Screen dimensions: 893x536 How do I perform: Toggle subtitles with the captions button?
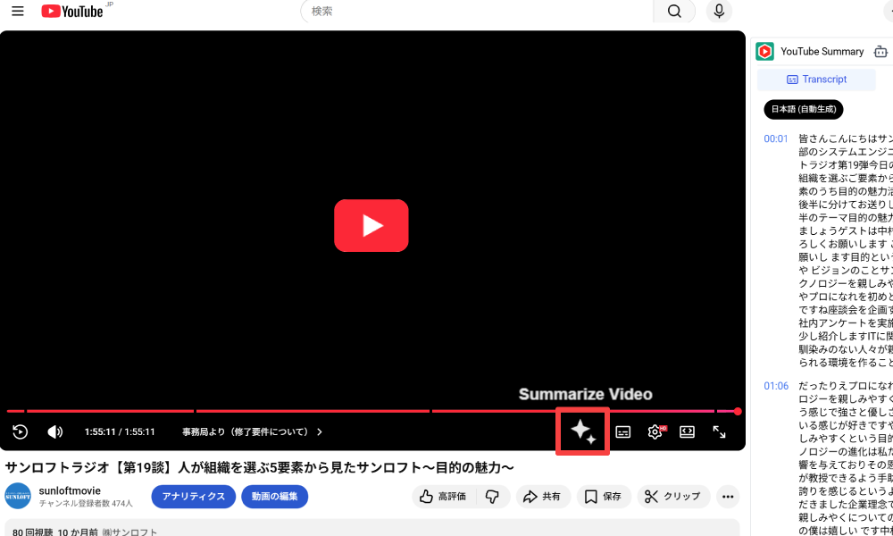click(623, 431)
